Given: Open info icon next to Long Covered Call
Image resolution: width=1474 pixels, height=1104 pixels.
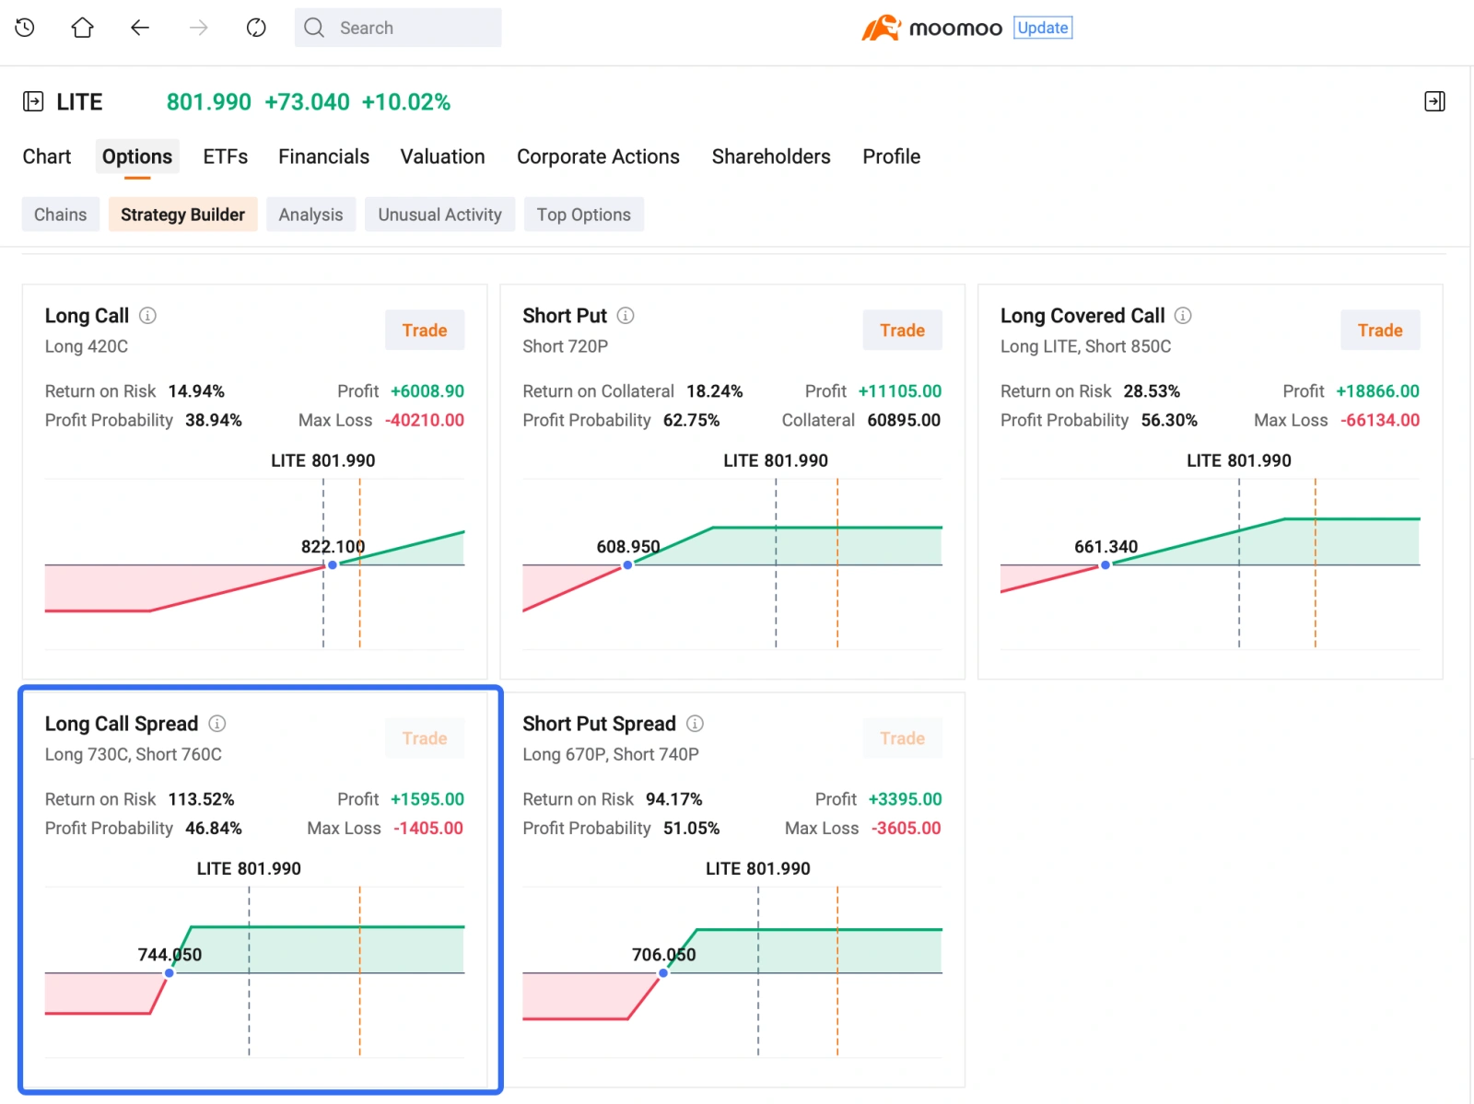Looking at the screenshot, I should (1183, 316).
